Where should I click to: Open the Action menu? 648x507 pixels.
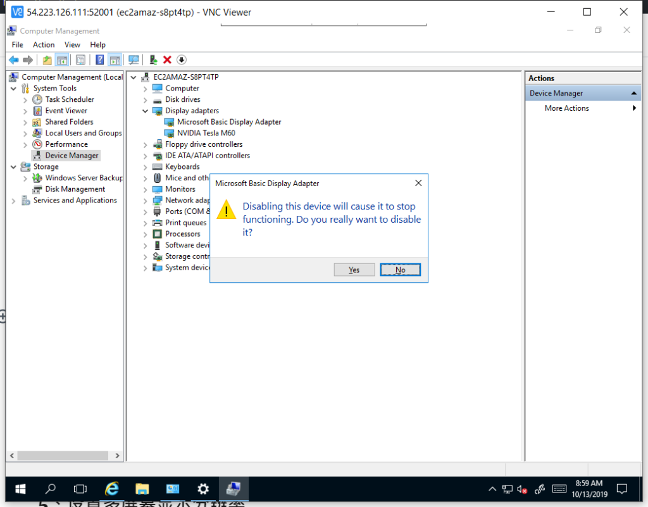(44, 45)
